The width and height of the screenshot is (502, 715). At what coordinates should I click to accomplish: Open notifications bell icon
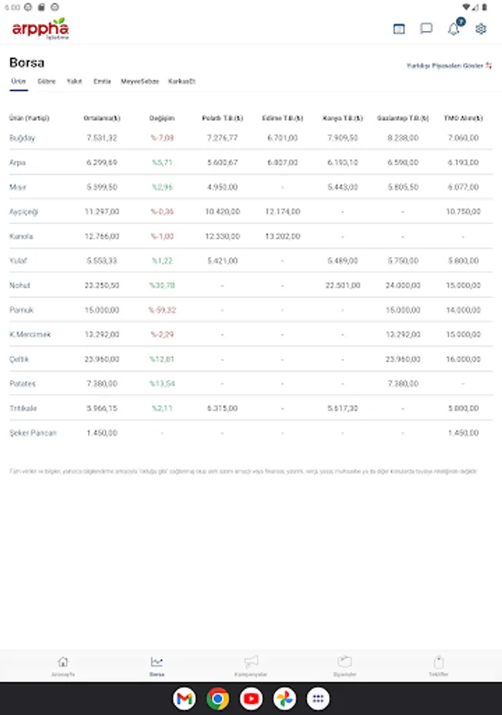454,29
